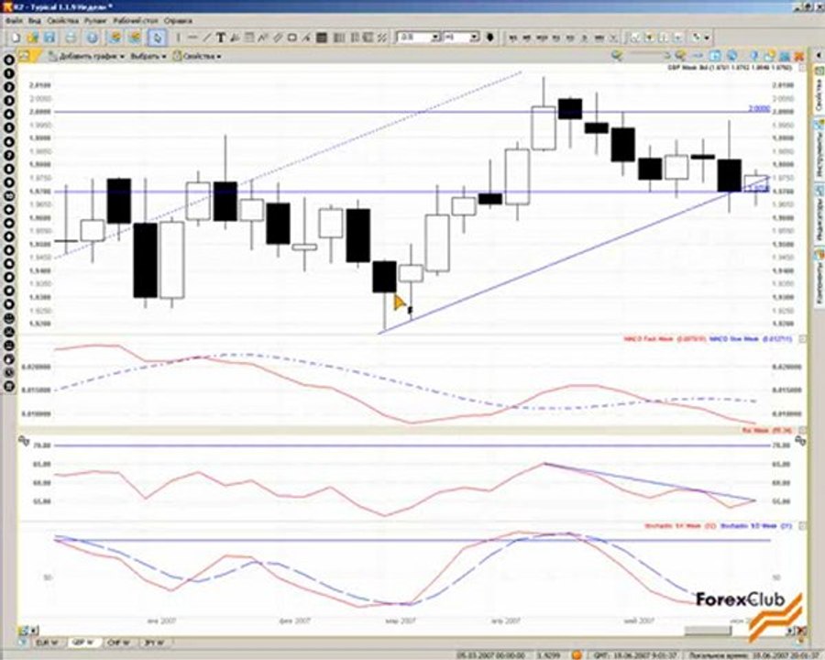Open the second combo box in the toolbar

click(x=461, y=38)
